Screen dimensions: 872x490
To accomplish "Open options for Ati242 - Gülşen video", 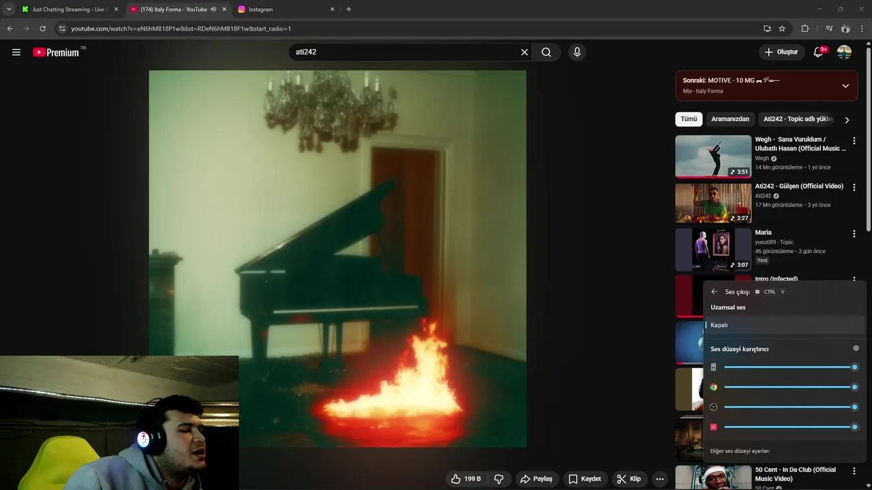I will [854, 187].
